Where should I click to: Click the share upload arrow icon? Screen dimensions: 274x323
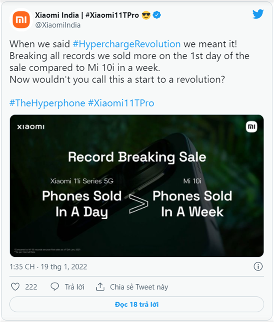pyautogui.click(x=100, y=287)
